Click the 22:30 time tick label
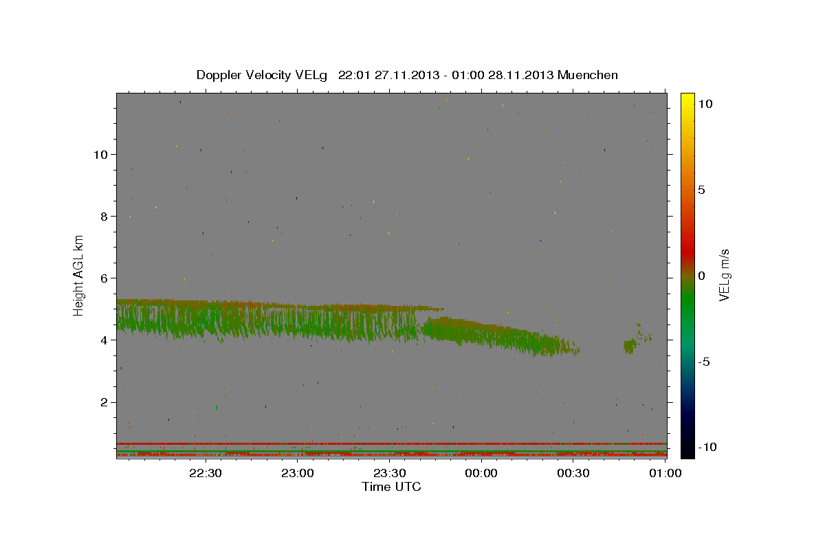Viewport: 825px width, 550px height. pyautogui.click(x=205, y=473)
